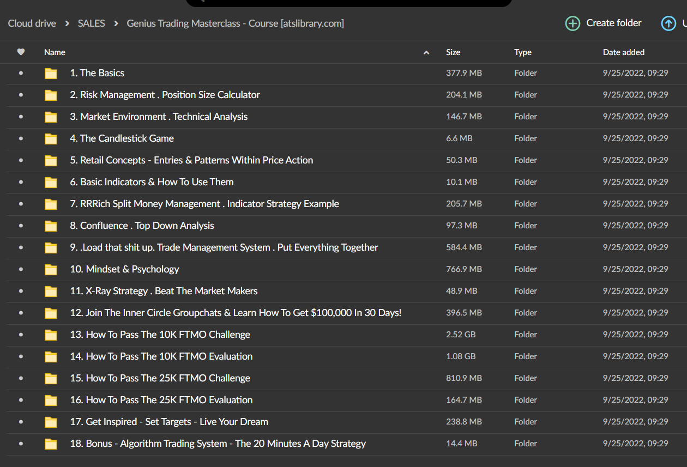Toggle favorite dot for 16. 25K FTMO Evaluation
The height and width of the screenshot is (467, 687).
(x=21, y=400)
